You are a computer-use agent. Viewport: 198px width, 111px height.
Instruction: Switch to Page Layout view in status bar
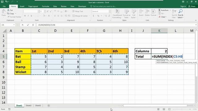pyautogui.click(x=164, y=109)
